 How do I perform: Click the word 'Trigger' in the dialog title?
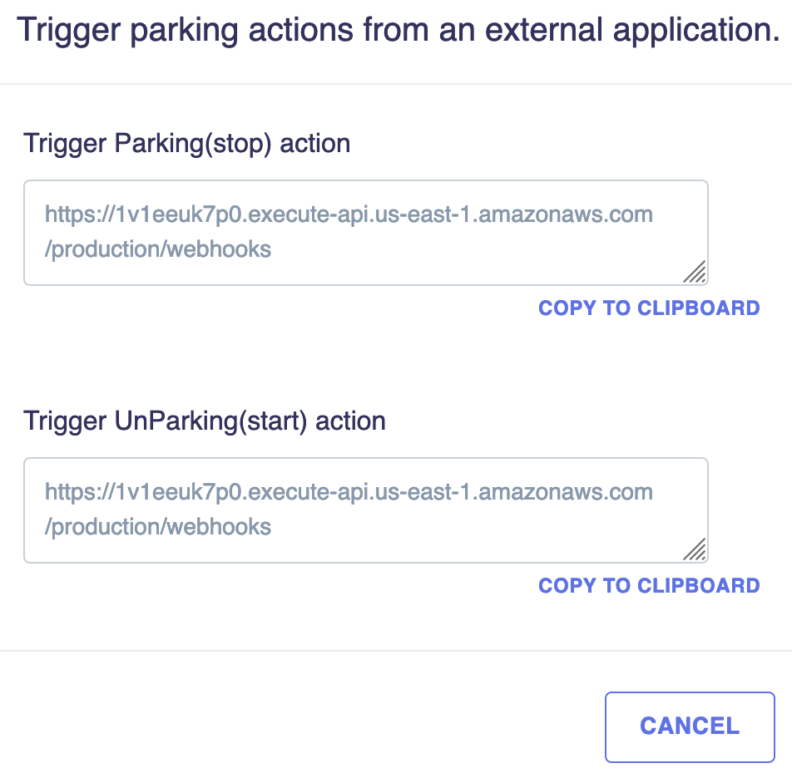click(69, 30)
